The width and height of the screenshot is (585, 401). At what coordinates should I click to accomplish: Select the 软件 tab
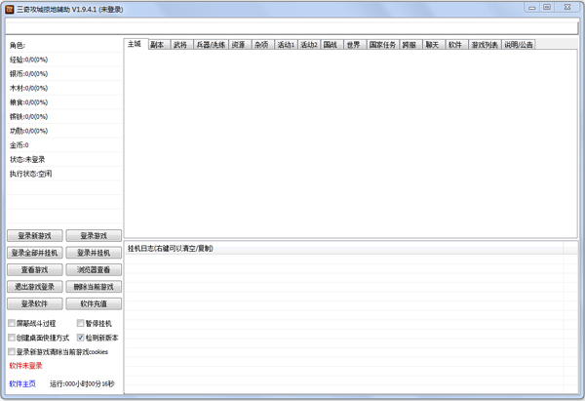[456, 45]
